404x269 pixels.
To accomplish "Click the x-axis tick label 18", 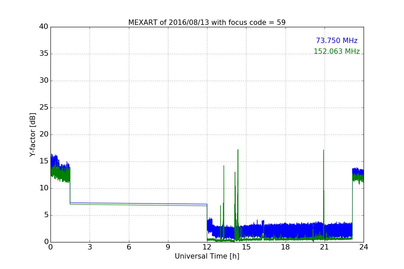I will [285, 247].
